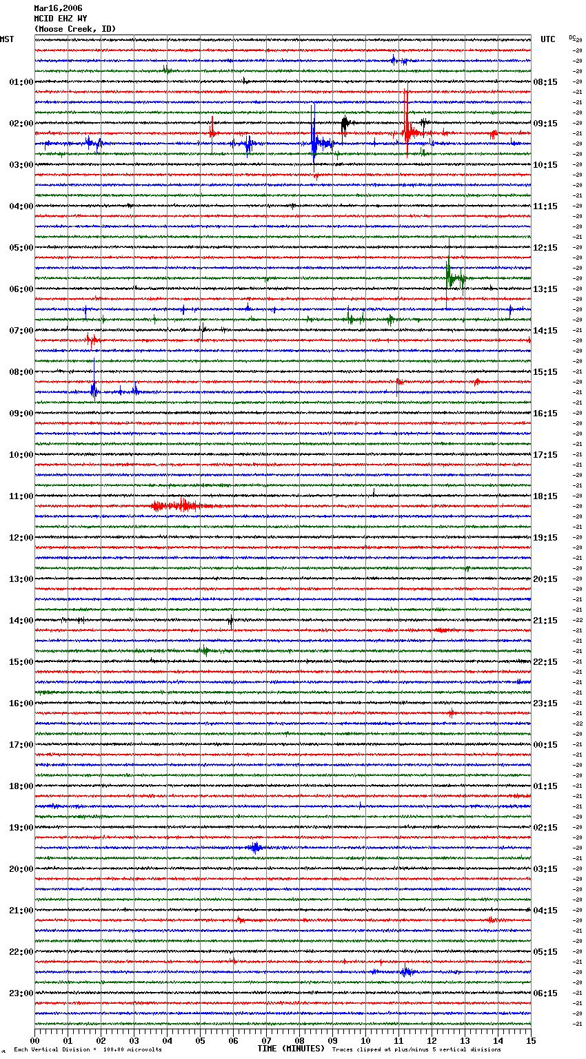The height and width of the screenshot is (1059, 586).
Task: Click the 17:15 UTC time label
Action: point(545,455)
